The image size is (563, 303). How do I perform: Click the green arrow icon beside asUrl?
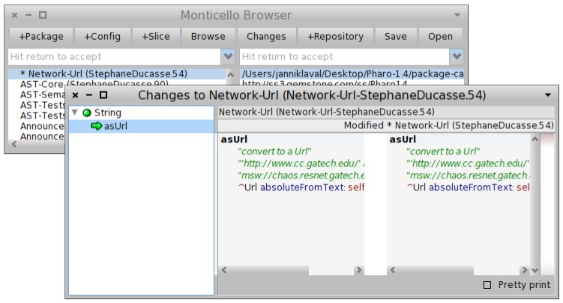[96, 126]
